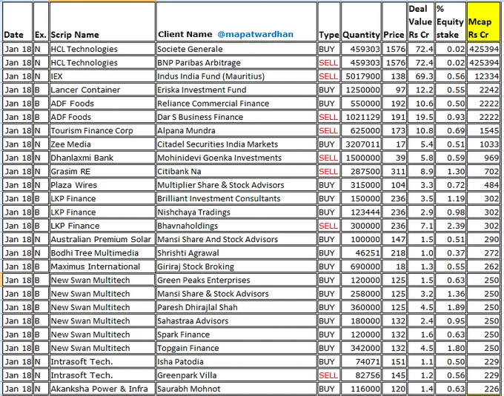This screenshot has width=504, height=396.
Task: Select Mcap value 12334 cell
Action: click(483, 76)
